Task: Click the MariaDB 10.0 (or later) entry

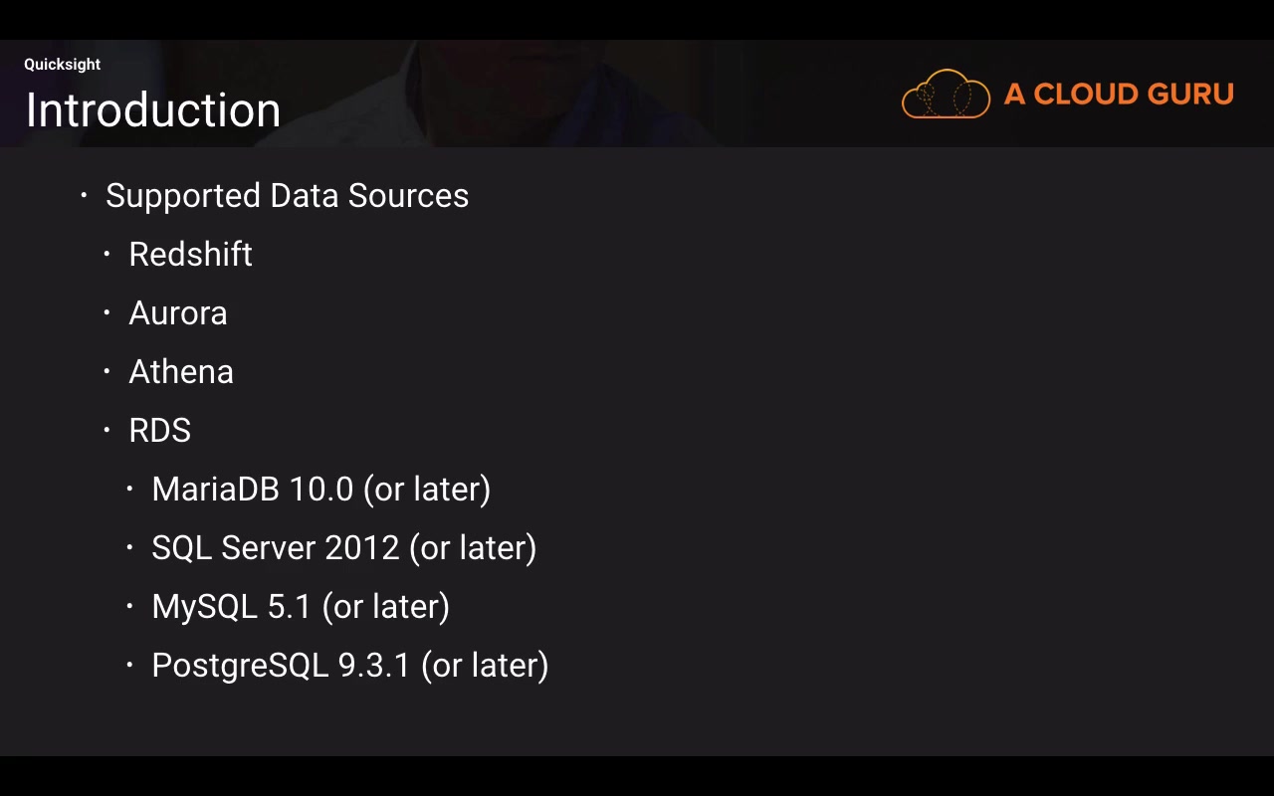Action: pyautogui.click(x=320, y=490)
